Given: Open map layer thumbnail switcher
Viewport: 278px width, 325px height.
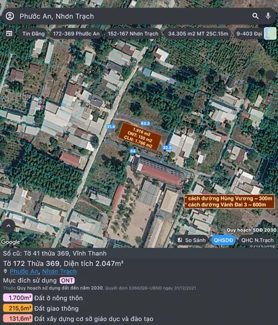Looking at the screenshot, I should (270, 33).
